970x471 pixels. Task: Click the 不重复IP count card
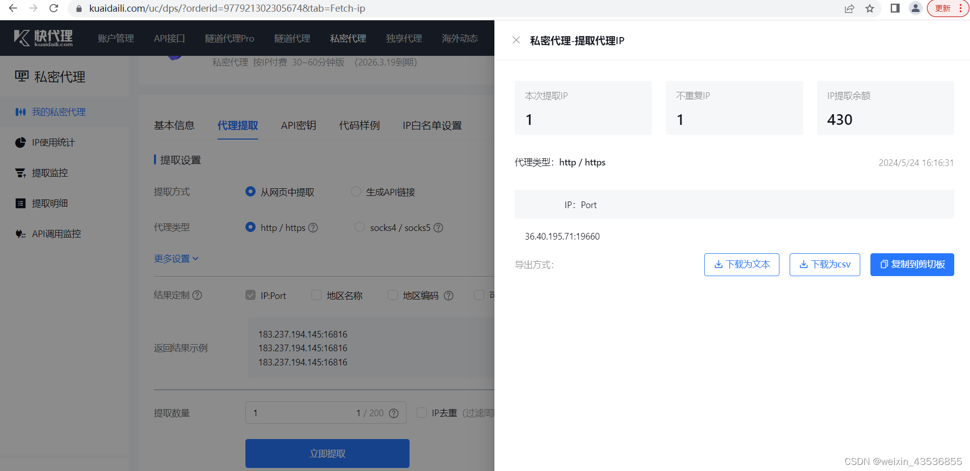pyautogui.click(x=735, y=108)
